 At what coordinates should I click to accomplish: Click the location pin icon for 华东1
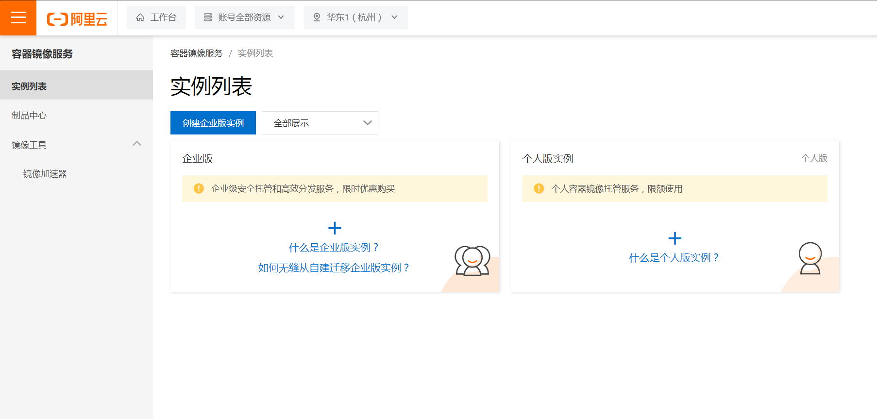317,17
